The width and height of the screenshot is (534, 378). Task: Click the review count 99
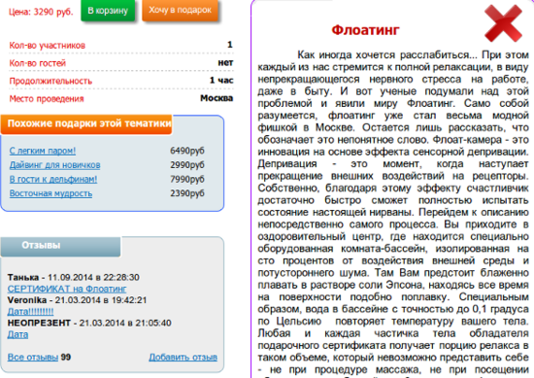click(x=66, y=358)
